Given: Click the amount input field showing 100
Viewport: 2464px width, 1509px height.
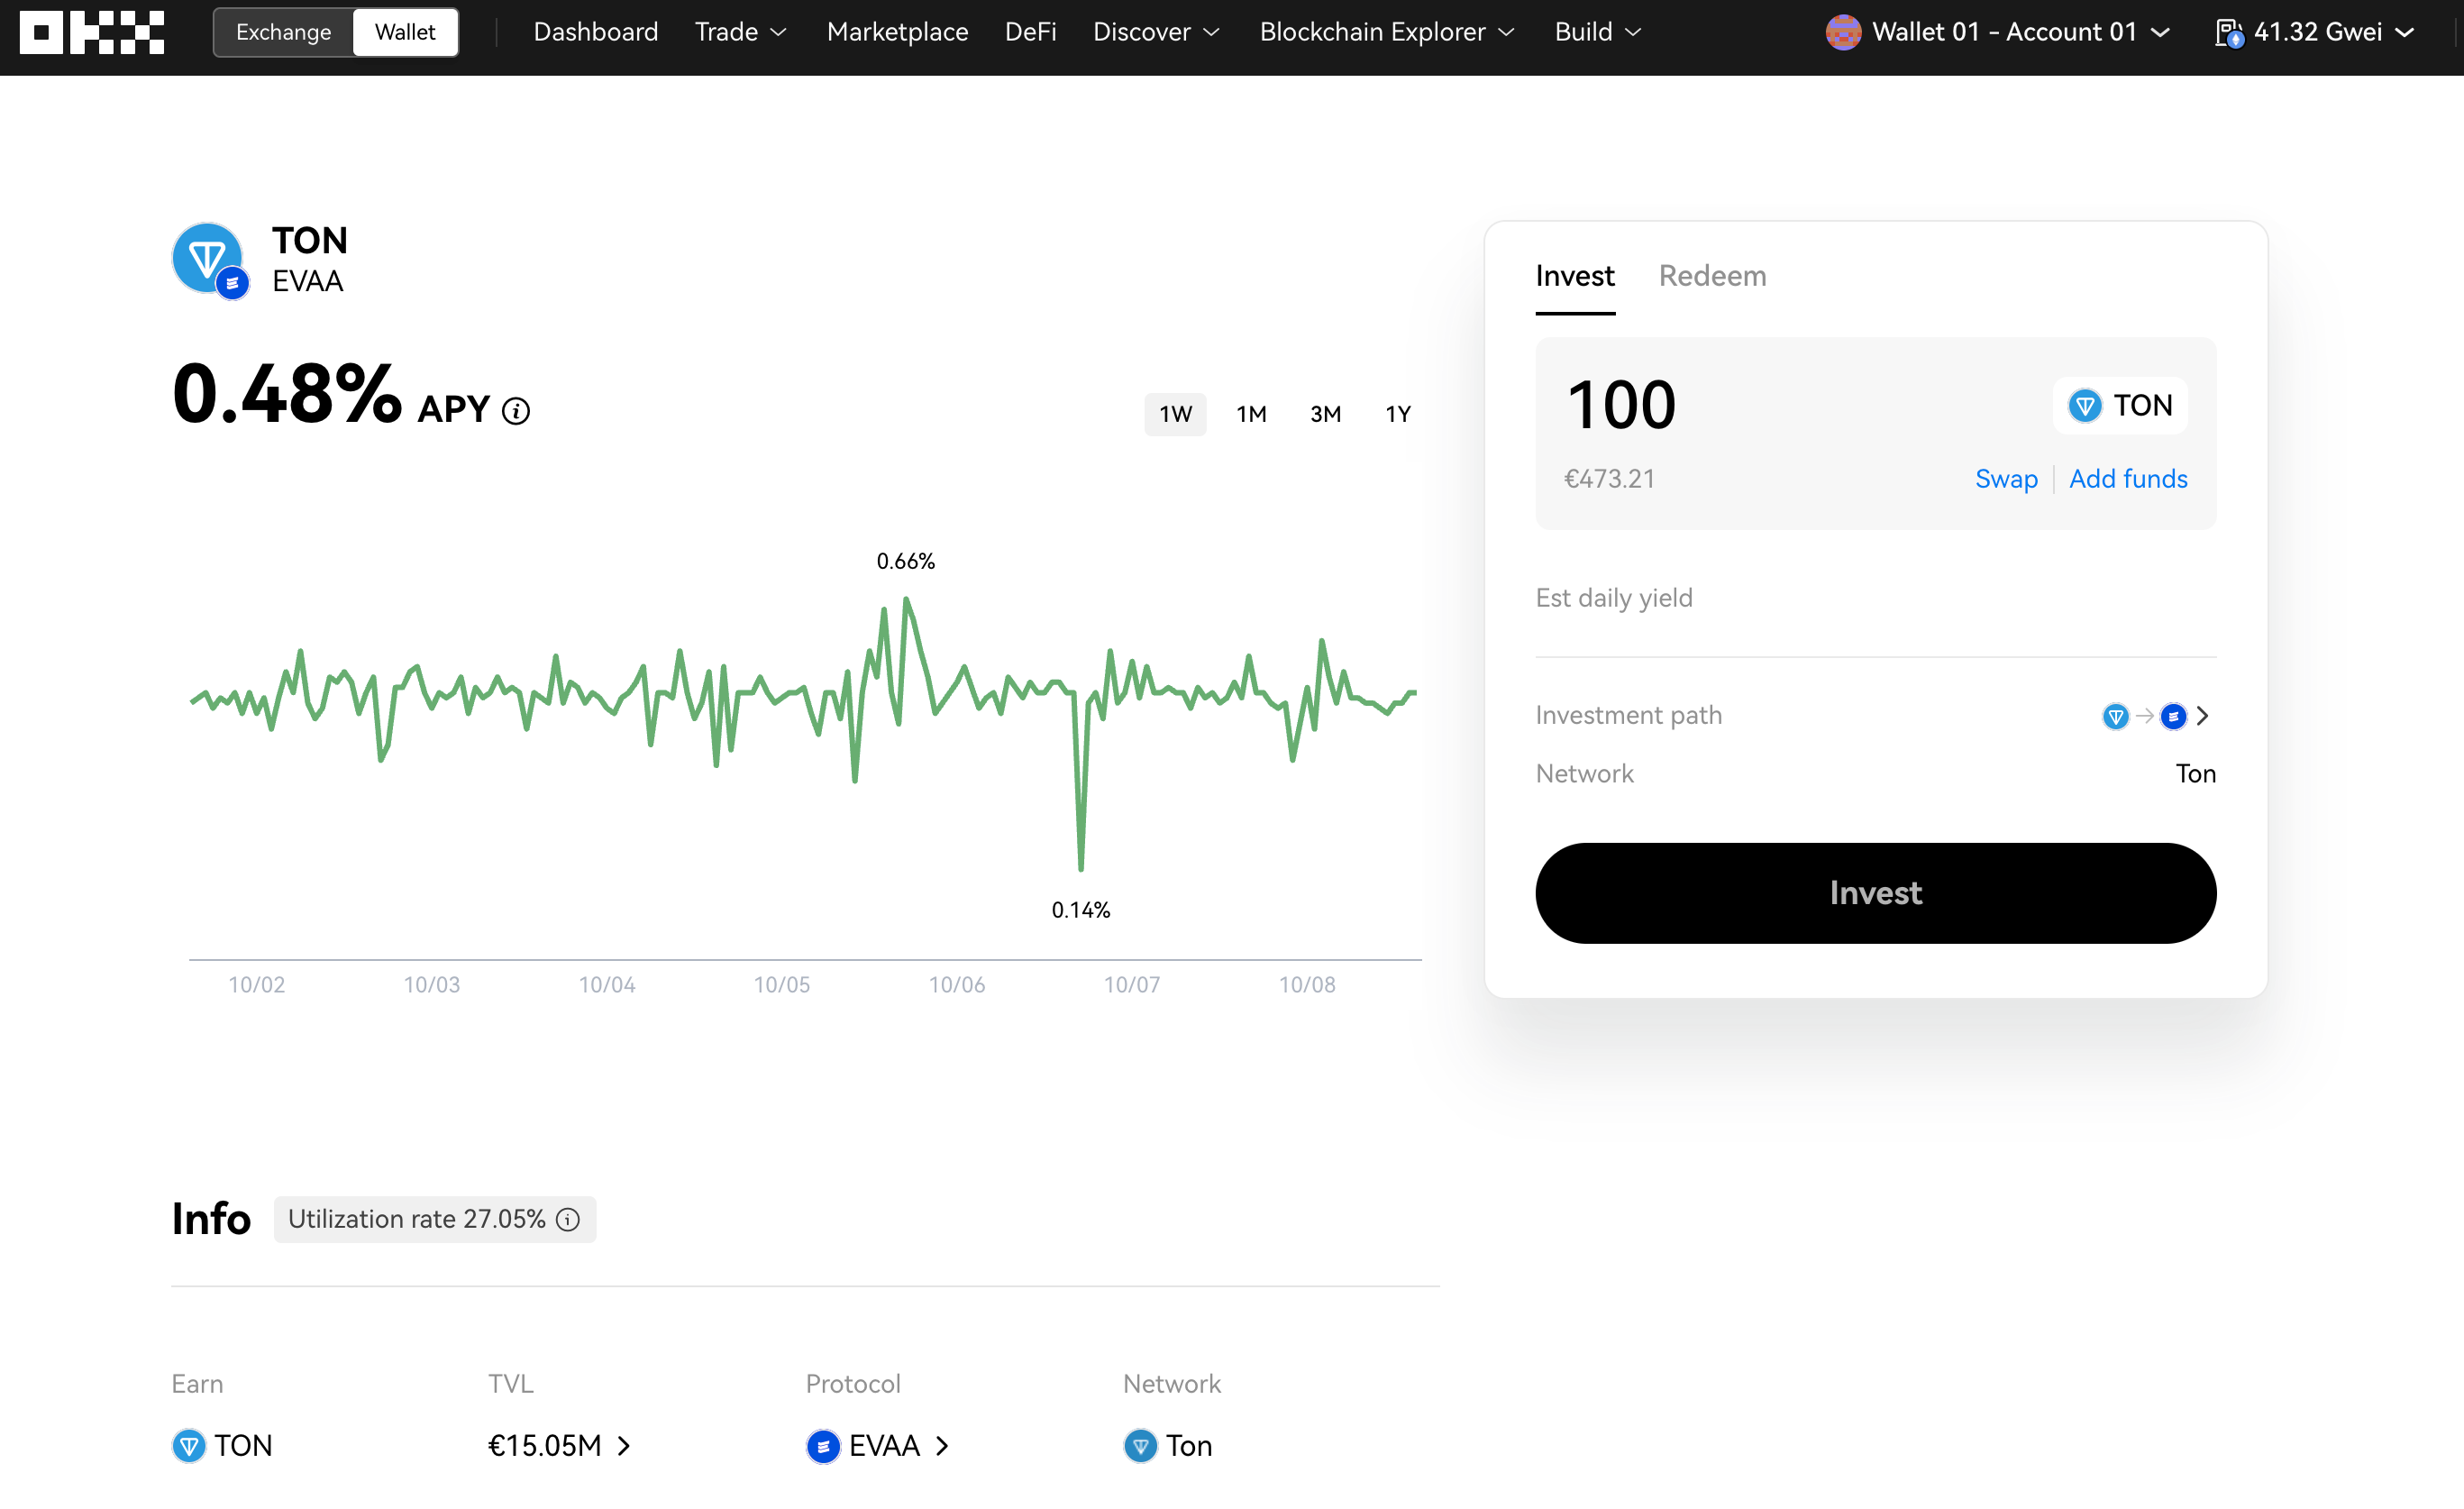Looking at the screenshot, I should (x=1621, y=405).
